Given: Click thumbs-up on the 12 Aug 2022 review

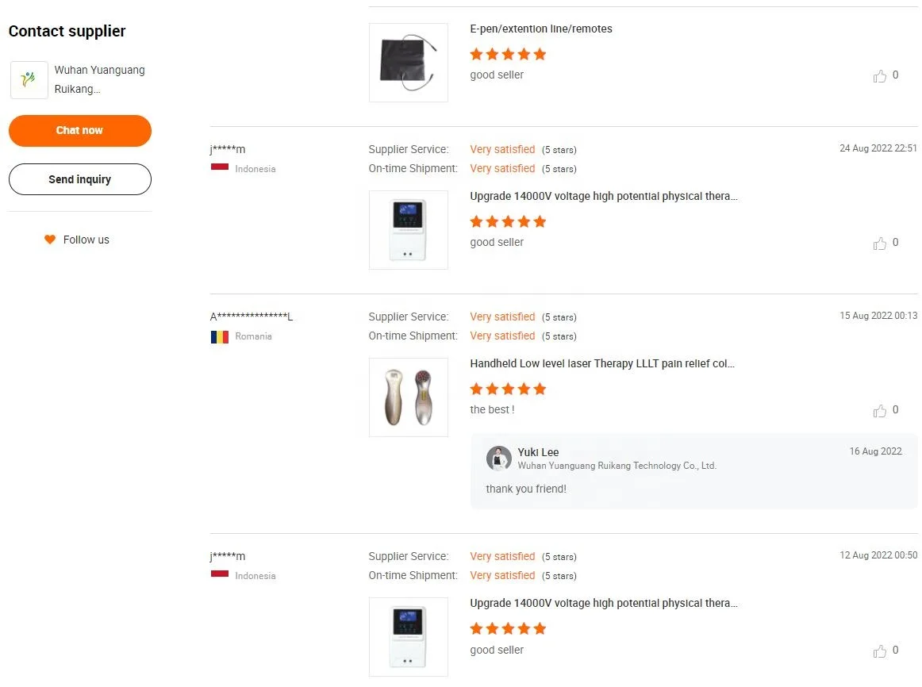Looking at the screenshot, I should (880, 651).
